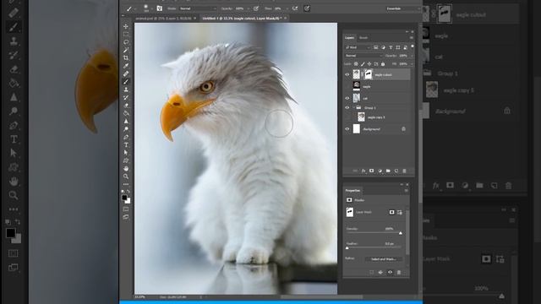Viewport: 541px width, 304px height.
Task: Enable airbrush mode in options bar
Action: [x=295, y=8]
